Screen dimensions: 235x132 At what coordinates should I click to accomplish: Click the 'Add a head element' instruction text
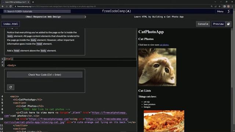click(x=32, y=51)
